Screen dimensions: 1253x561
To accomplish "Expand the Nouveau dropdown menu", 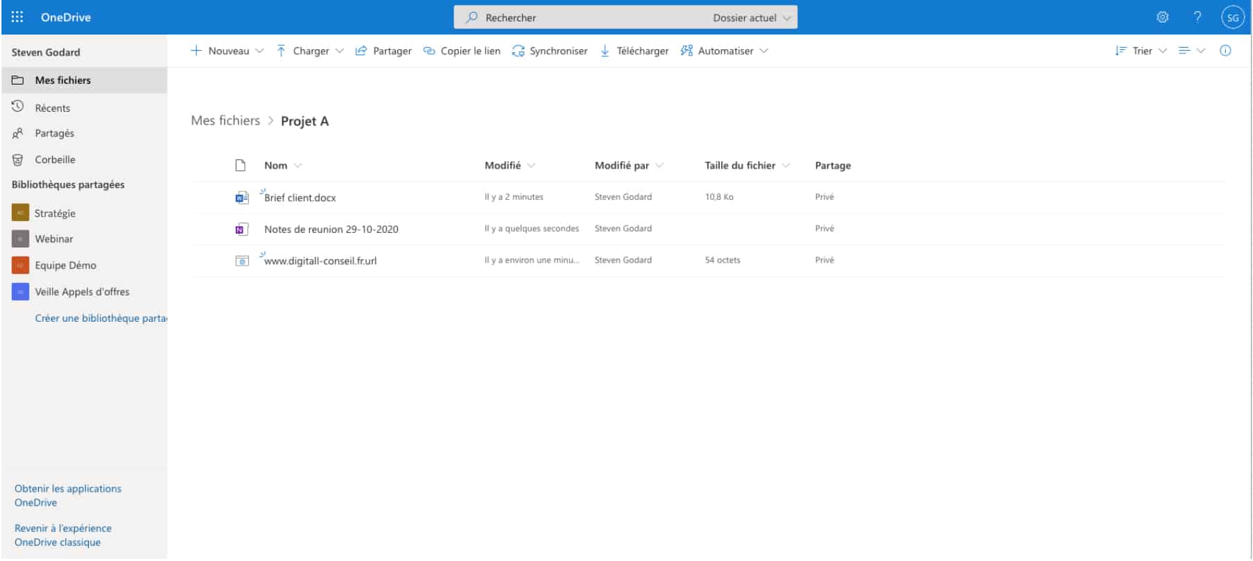I will tap(227, 51).
